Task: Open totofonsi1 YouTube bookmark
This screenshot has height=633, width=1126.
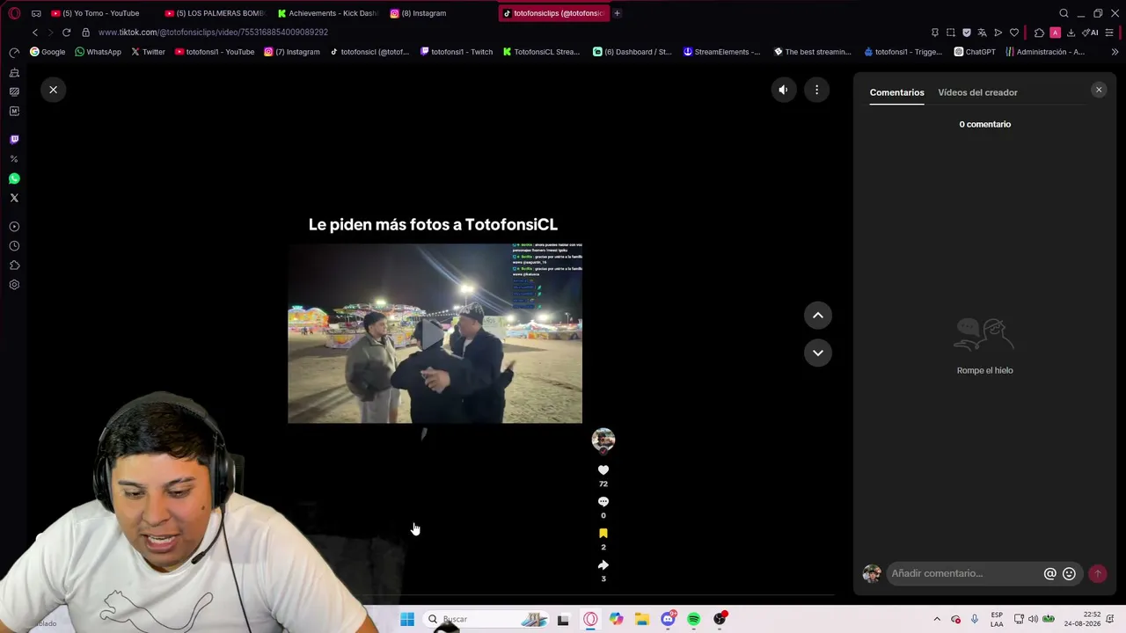Action: click(215, 52)
